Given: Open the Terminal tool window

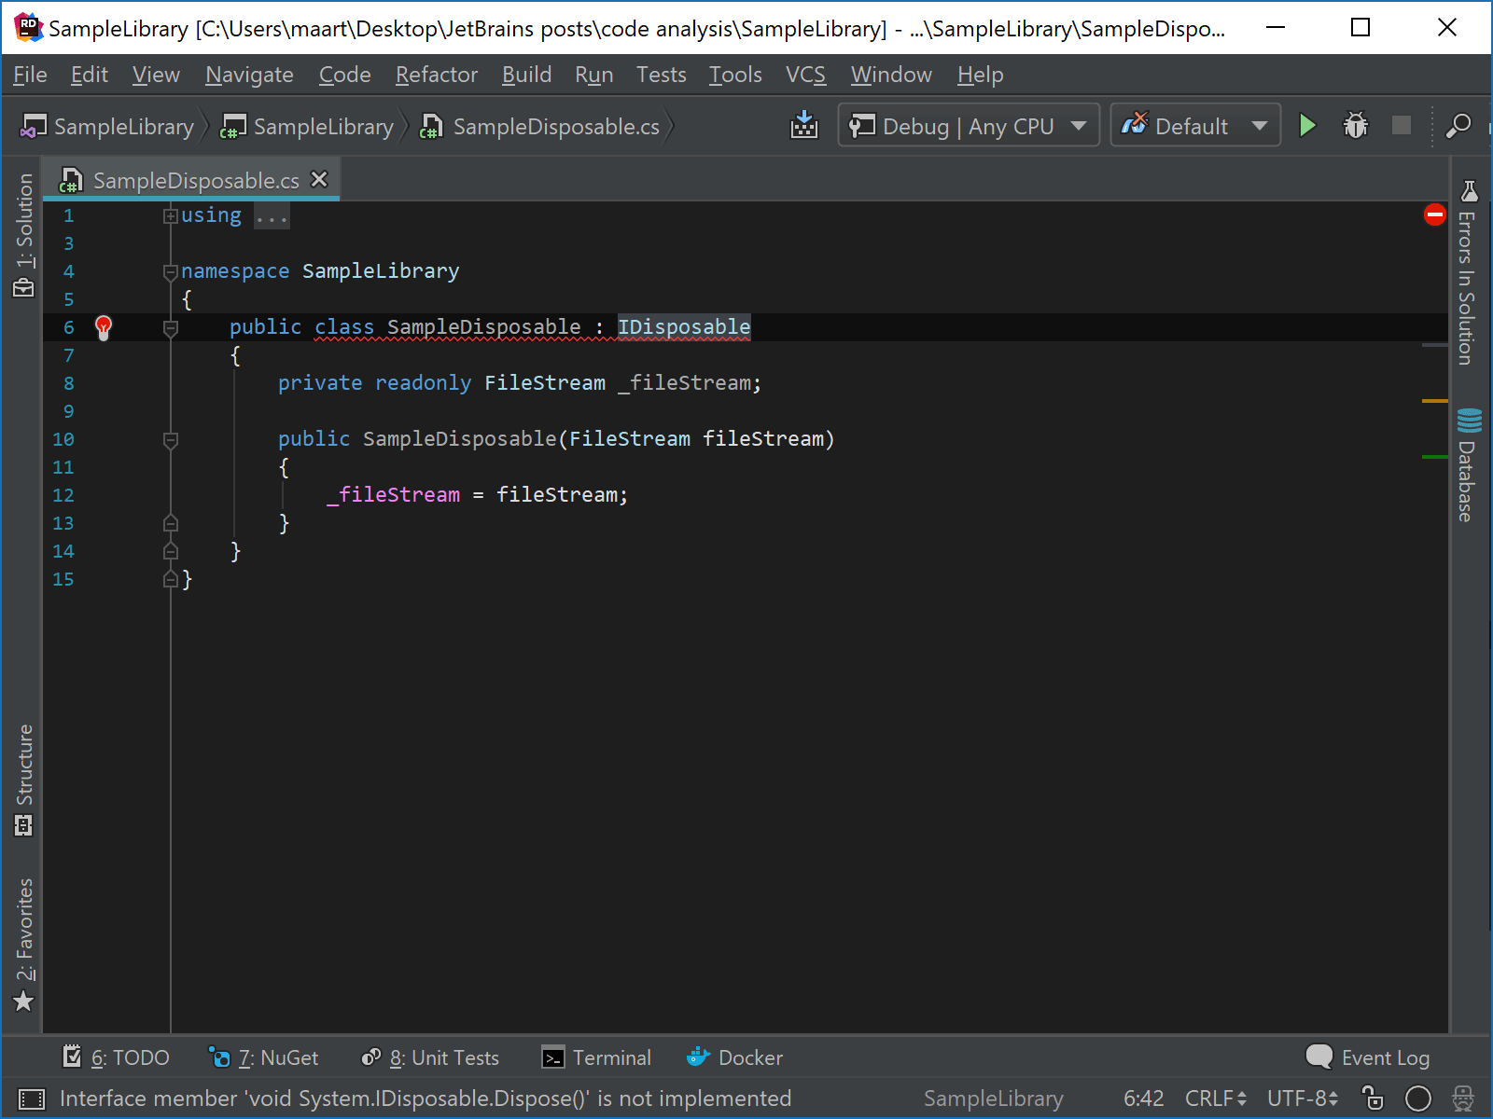Looking at the screenshot, I should pyautogui.click(x=596, y=1057).
